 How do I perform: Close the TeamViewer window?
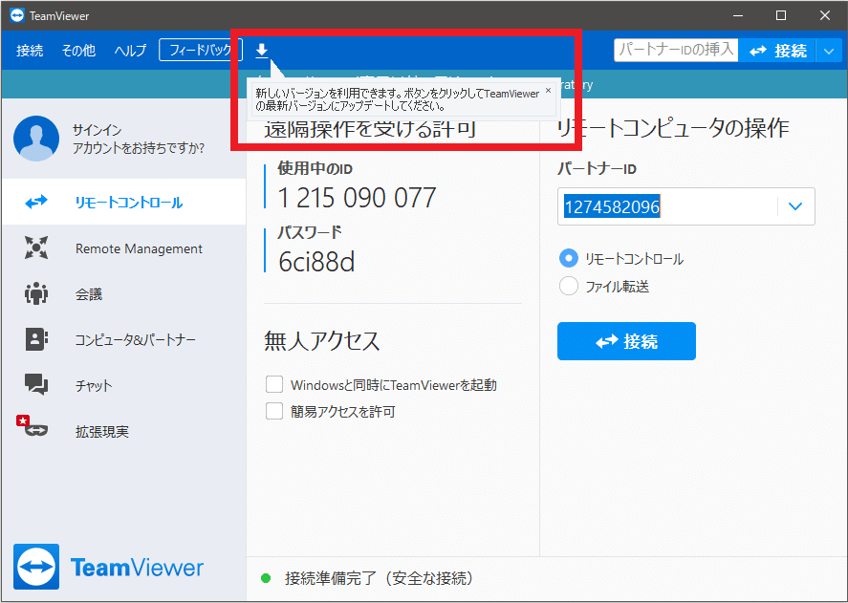coord(825,15)
